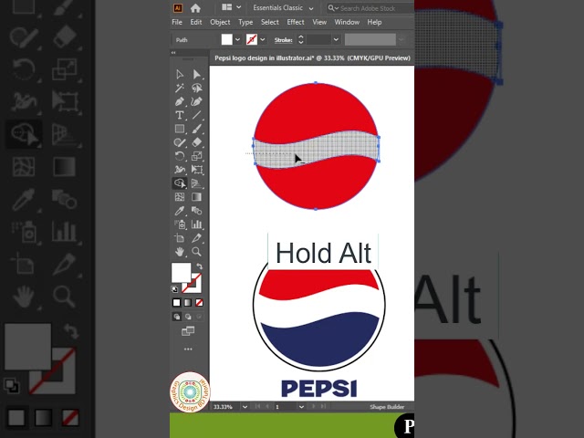Select the Column Graph tool
This screenshot has width=584, height=438.
tap(196, 224)
